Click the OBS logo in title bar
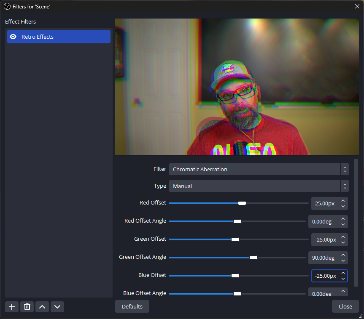This screenshot has width=364, height=319. [7, 6]
